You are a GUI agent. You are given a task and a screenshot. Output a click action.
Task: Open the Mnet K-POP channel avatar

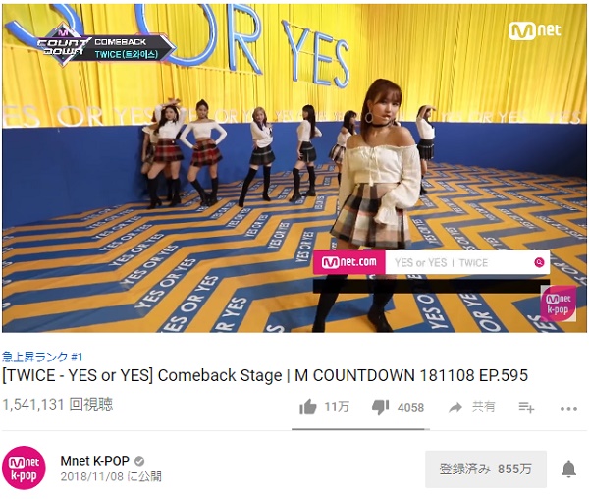point(24,468)
